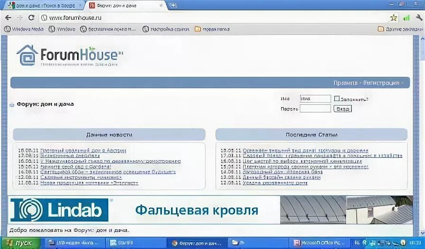This screenshot has width=425, height=249.
Task: Open the Новая папка bookmark folder
Action: tap(212, 29)
